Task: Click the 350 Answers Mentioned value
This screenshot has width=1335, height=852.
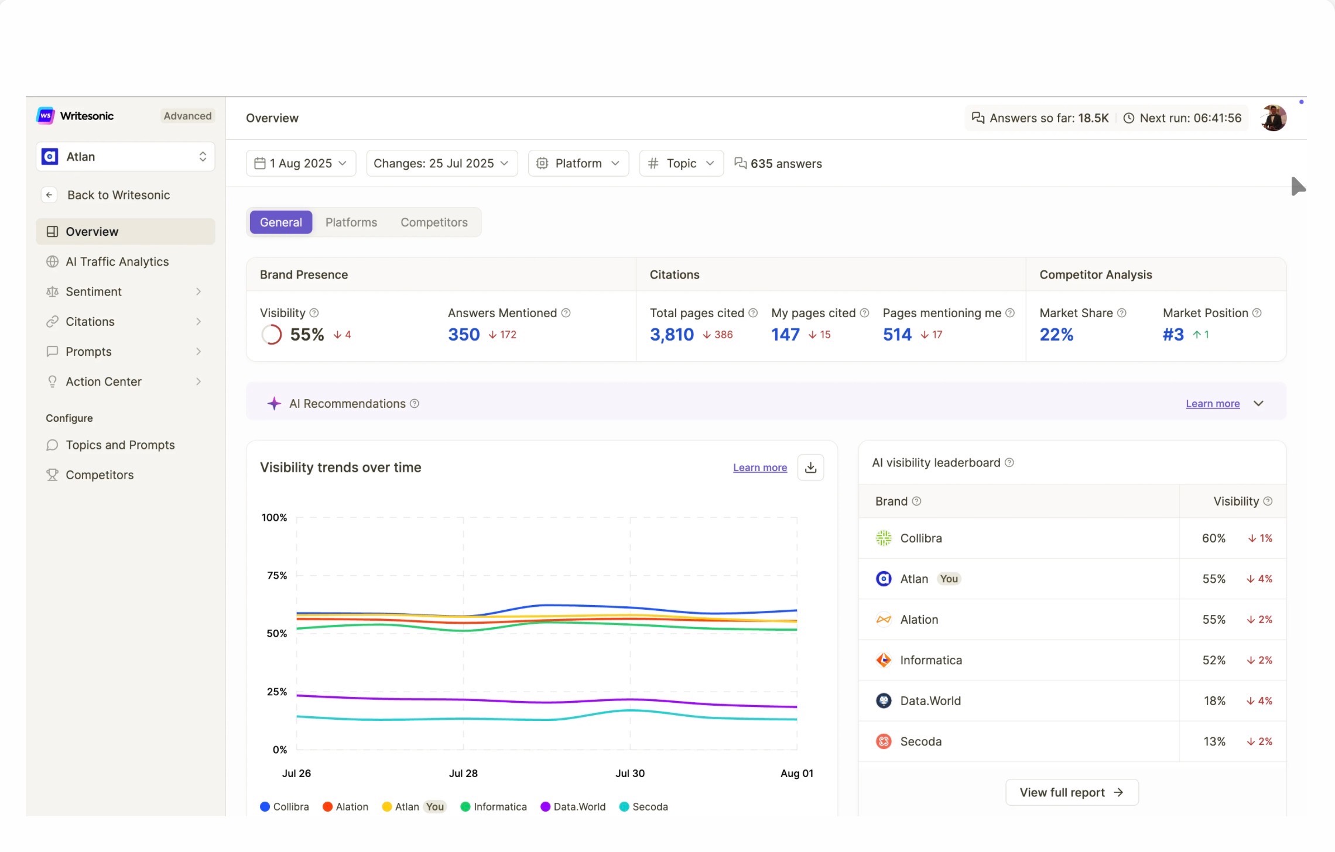Action: (464, 335)
